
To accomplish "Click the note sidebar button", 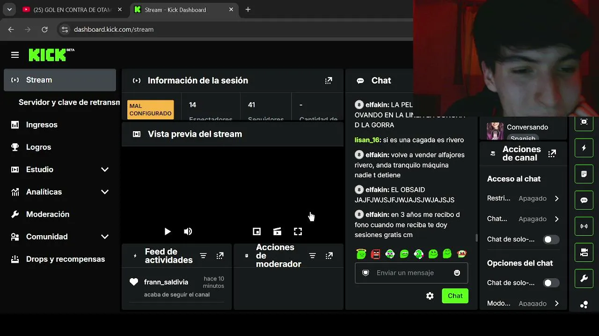I will point(584,174).
